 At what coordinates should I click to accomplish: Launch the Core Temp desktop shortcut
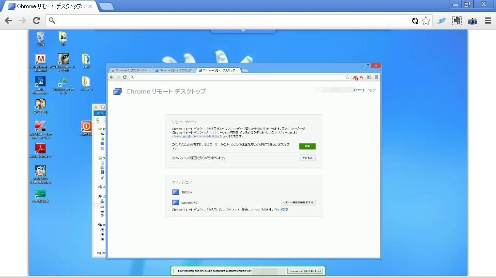point(41,106)
